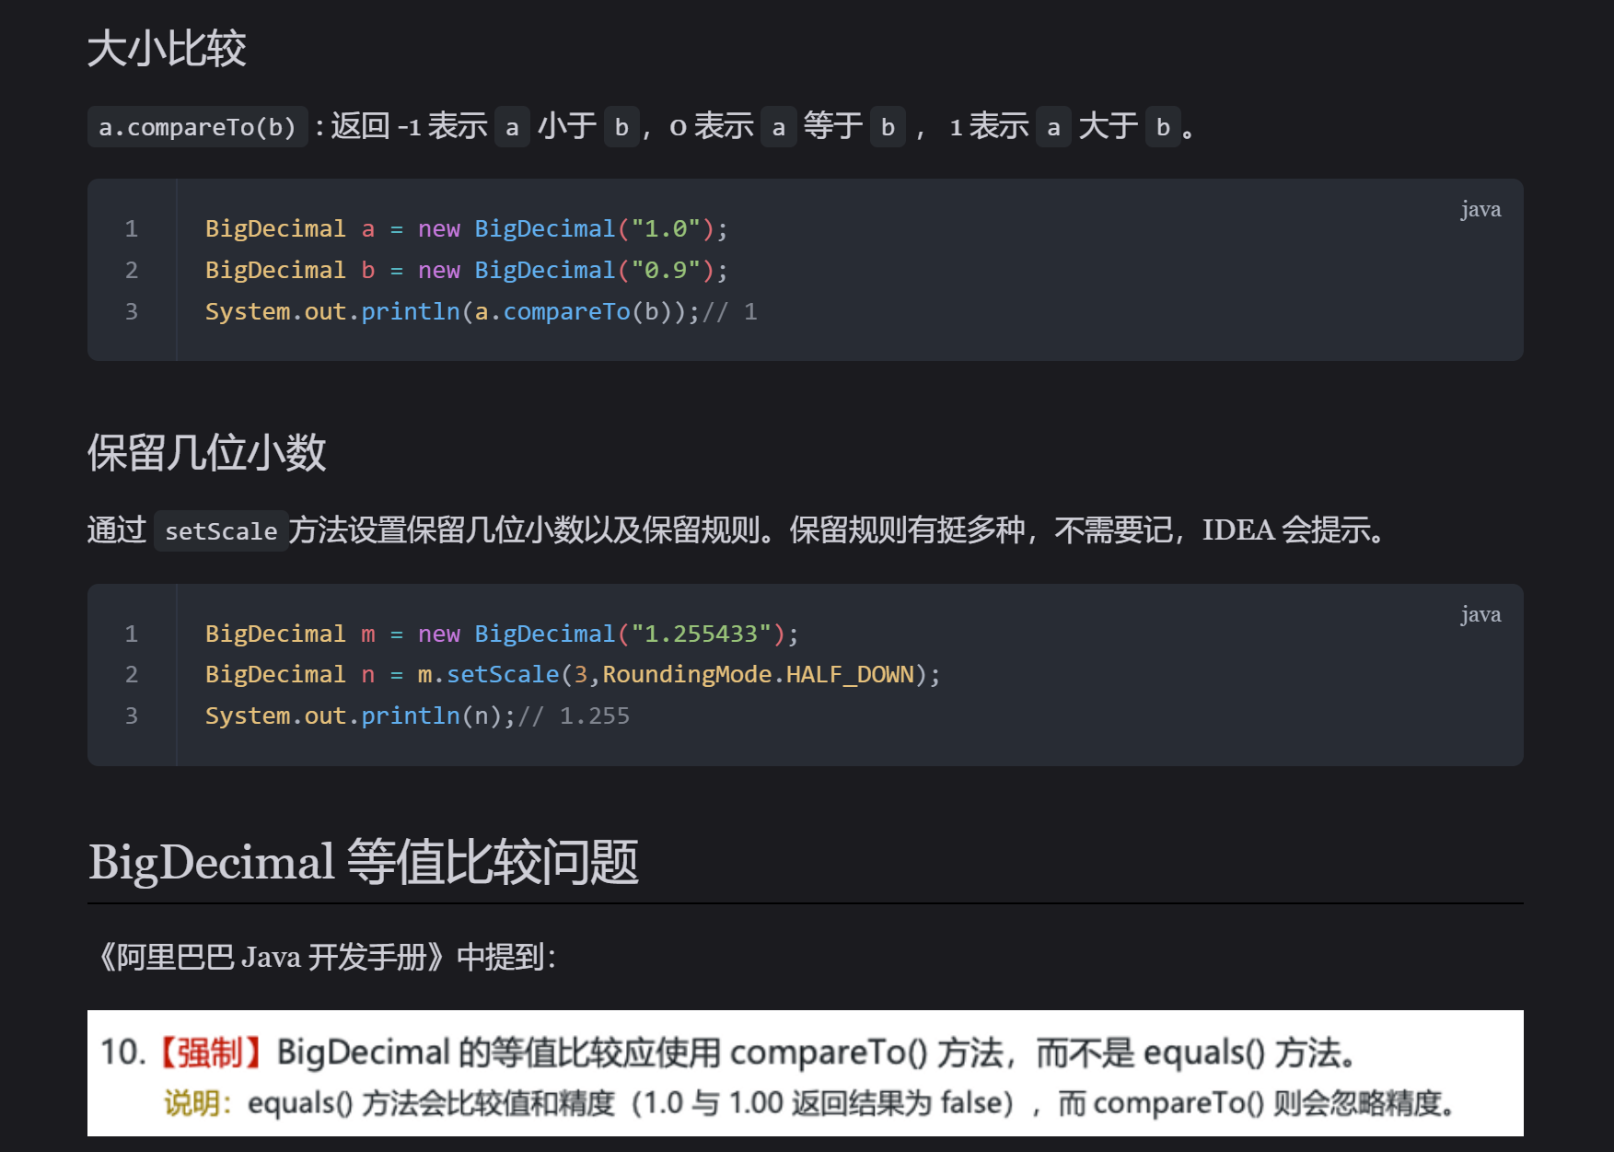Image resolution: width=1614 pixels, height=1152 pixels.
Task: Click the java label of second code block
Action: pos(1480,614)
